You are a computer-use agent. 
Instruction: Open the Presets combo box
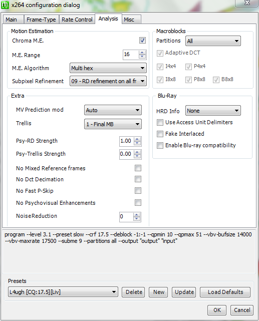(x=63, y=292)
